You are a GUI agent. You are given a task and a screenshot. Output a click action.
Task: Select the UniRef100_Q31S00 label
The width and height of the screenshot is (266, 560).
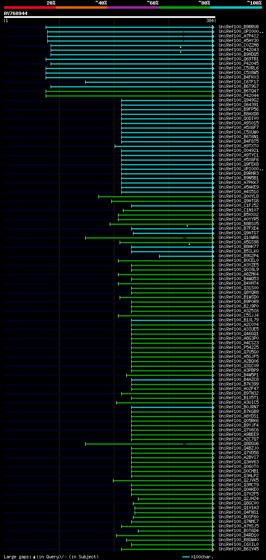239,288
